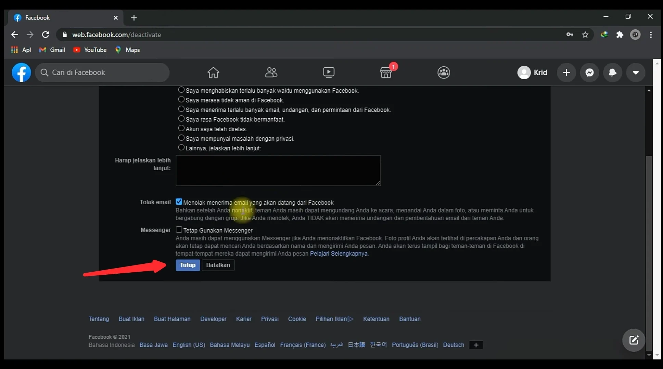
Task: Open the Watch video icon
Action: pyautogui.click(x=329, y=72)
